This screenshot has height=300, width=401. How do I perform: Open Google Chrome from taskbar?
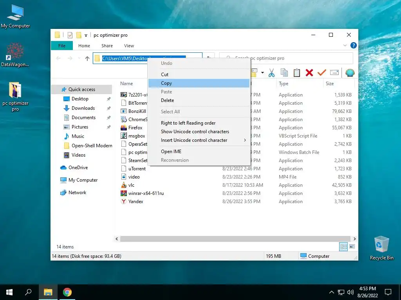click(67, 292)
